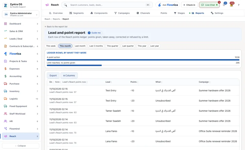Screen dimensions: 245x150
Task: Click the Limit reached progress bar
Action: 143,65
